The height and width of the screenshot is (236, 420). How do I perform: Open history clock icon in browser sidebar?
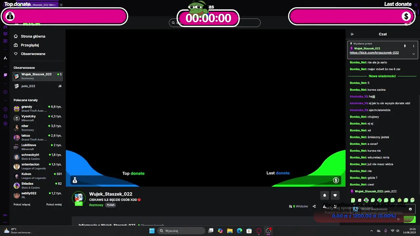click(x=5, y=109)
